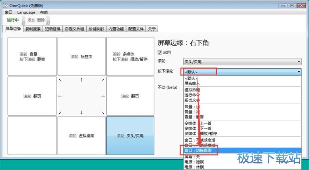Choose 电源:睡眠 in the dropdown list
The image size is (309, 170).
click(x=242, y=162)
